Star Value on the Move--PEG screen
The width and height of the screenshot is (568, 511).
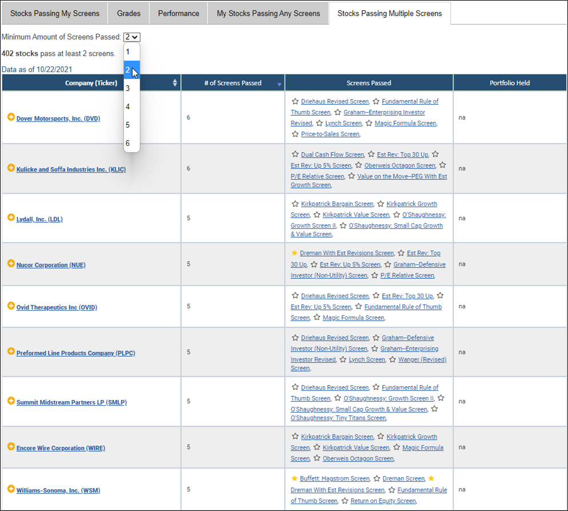(x=351, y=176)
